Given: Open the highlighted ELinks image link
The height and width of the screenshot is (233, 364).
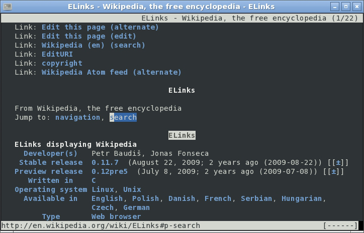Looking at the screenshot, I should 182,135.
